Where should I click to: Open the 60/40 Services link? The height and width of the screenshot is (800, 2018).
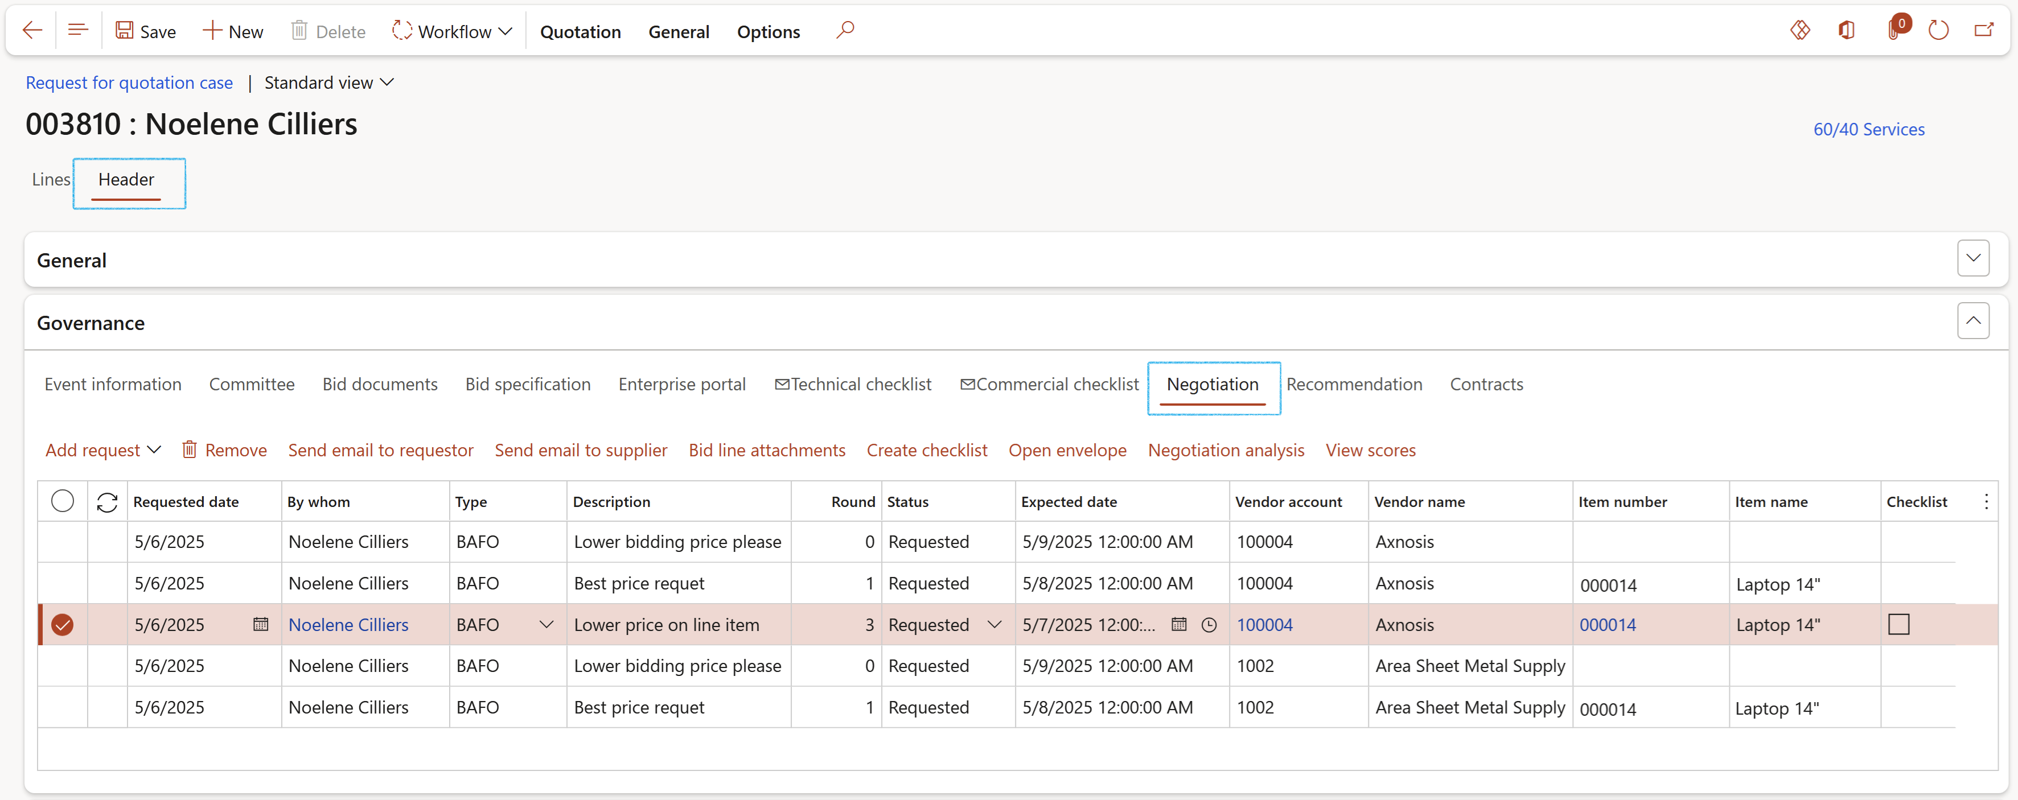[1868, 129]
